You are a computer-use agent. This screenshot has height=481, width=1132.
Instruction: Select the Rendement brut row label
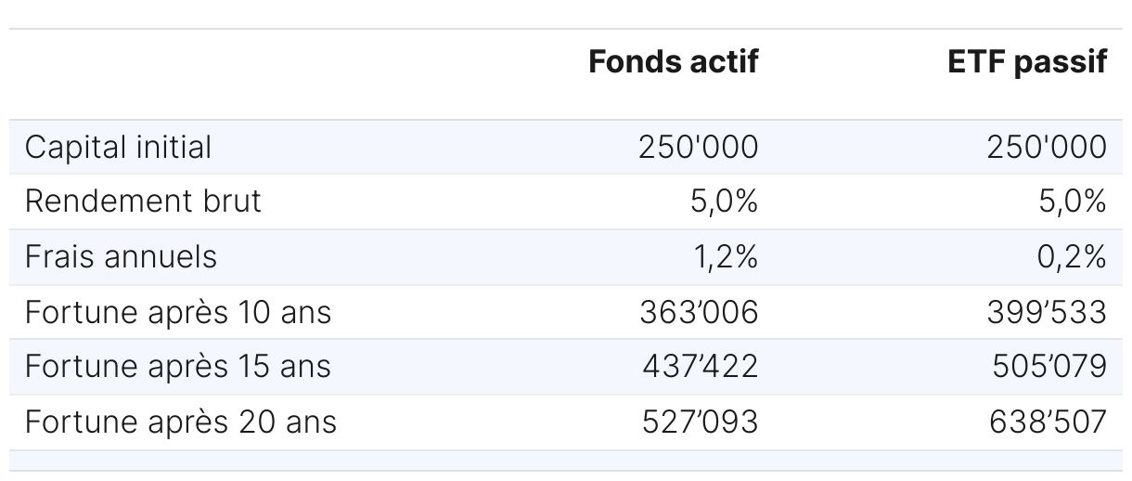coord(143,201)
